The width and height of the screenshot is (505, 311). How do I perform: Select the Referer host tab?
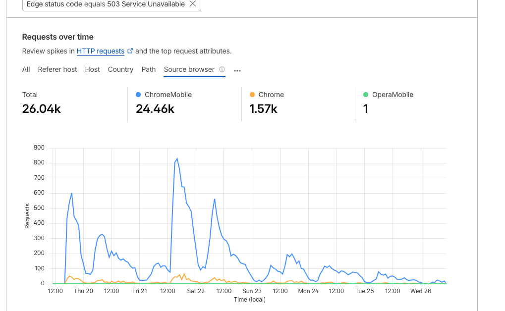click(57, 70)
